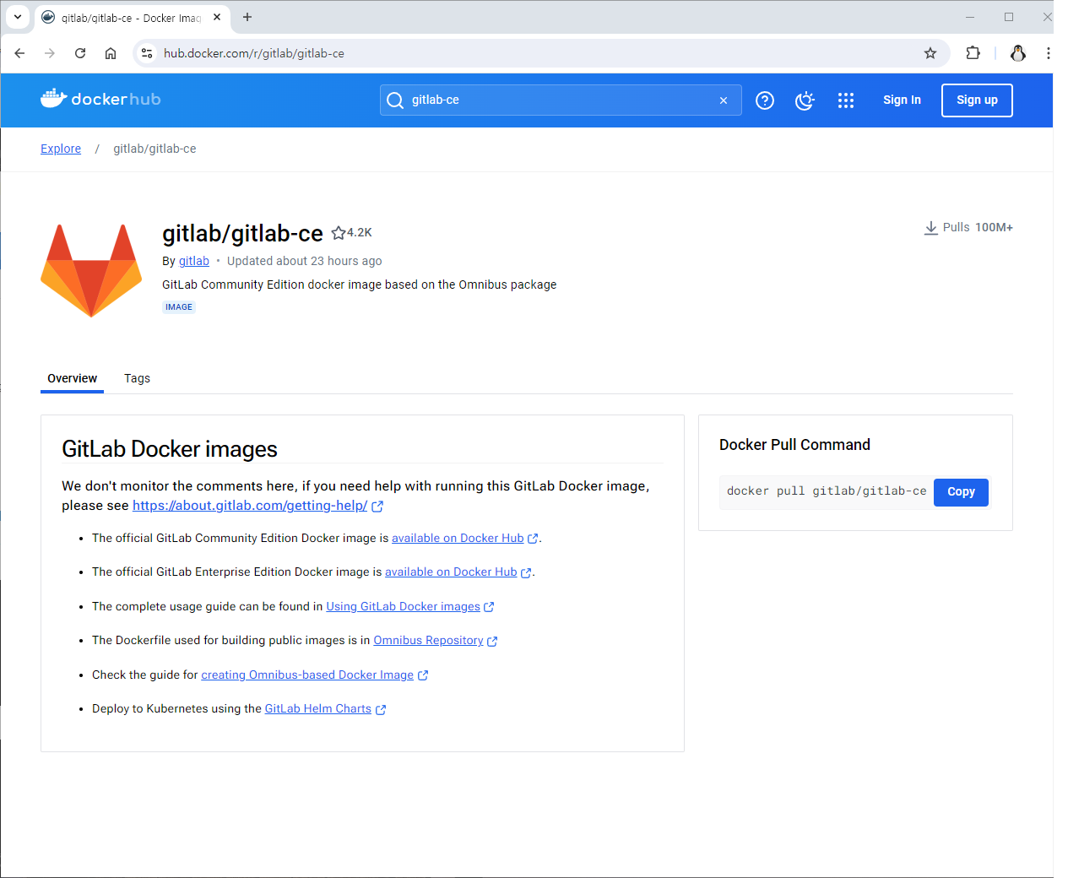
Task: Click the Docker Hub search field
Action: pyautogui.click(x=561, y=100)
